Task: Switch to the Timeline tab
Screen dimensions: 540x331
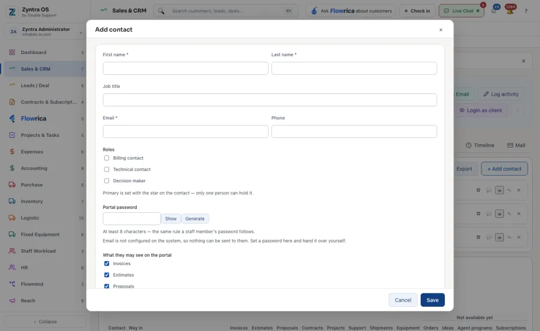Action: coord(480,145)
